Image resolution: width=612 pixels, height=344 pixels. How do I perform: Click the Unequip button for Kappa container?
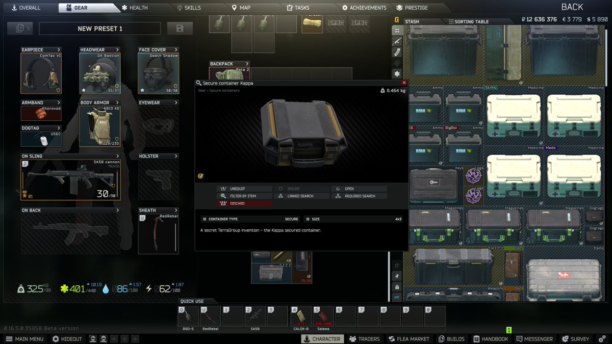pos(244,189)
